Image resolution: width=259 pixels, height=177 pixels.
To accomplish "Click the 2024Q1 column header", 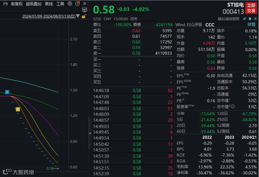I will pyautogui.click(x=249, y=137).
